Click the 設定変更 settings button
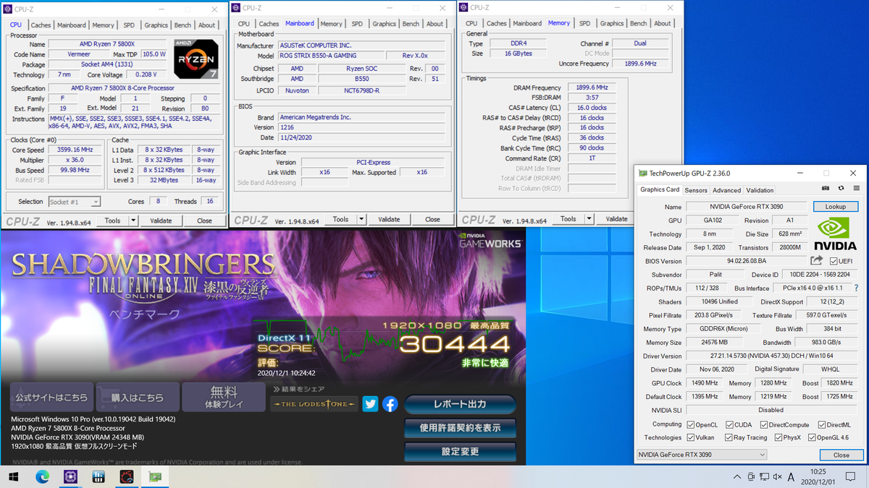The height and width of the screenshot is (488, 869). pos(460,451)
